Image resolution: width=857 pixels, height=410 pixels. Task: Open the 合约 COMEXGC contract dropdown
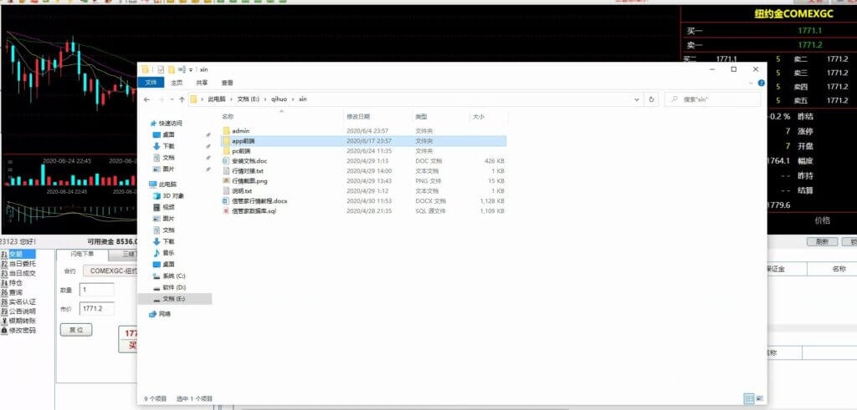pyautogui.click(x=110, y=271)
